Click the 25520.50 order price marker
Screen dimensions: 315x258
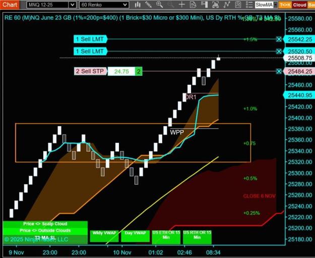[299, 51]
